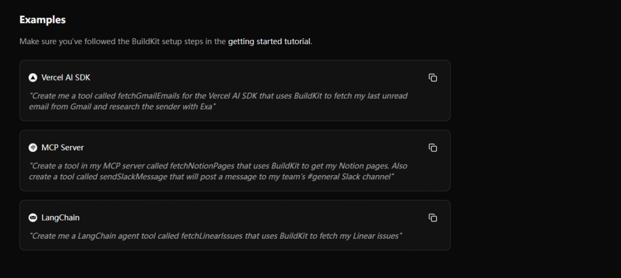Select the MCP Server card title
This screenshot has width=621, height=278.
[62, 148]
